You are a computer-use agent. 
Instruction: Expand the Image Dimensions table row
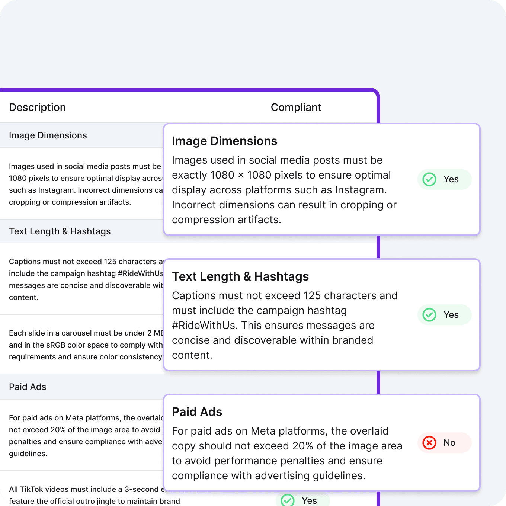48,135
